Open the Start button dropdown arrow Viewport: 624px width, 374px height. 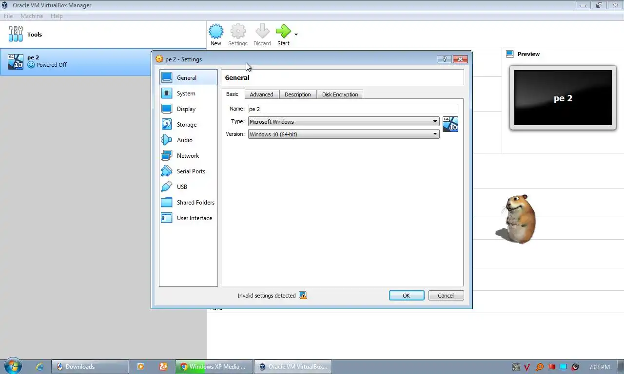pos(296,35)
